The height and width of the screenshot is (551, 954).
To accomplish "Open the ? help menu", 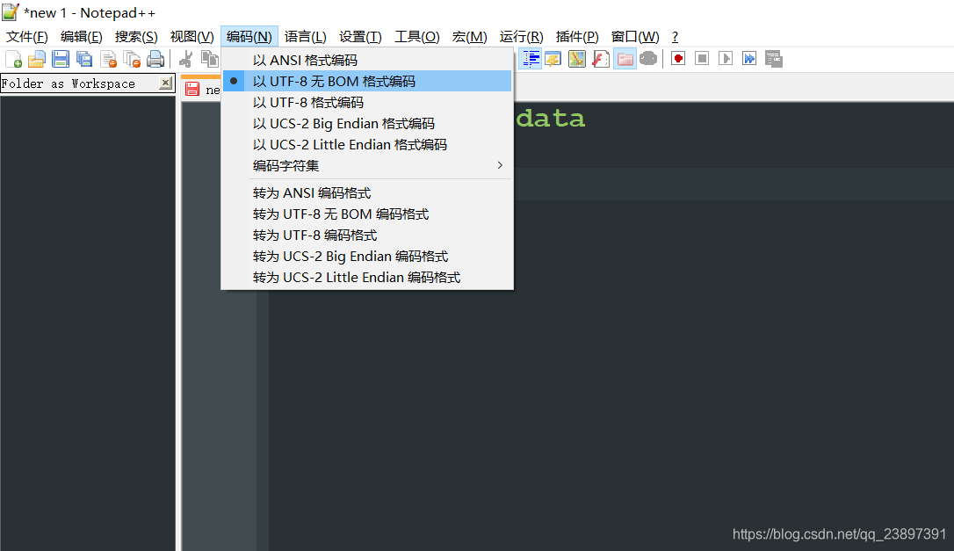I will pos(675,37).
